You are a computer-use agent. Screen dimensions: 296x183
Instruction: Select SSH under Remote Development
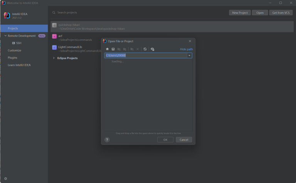pos(18,43)
